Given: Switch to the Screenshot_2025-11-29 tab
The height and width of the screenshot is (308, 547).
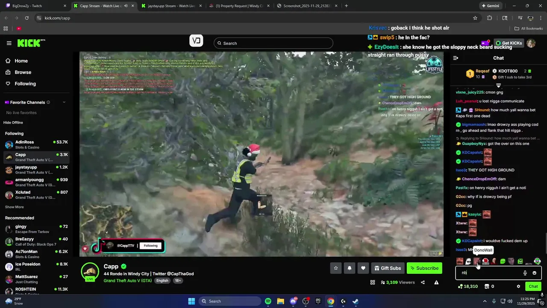Looking at the screenshot, I should coord(307,6).
